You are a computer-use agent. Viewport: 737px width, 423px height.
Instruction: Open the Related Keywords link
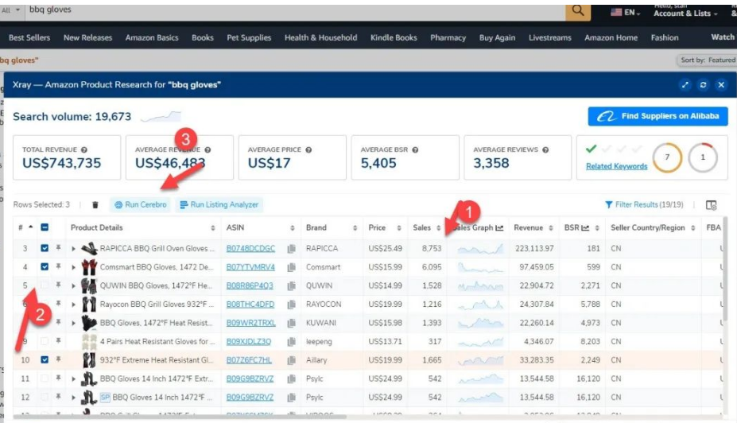tap(616, 166)
